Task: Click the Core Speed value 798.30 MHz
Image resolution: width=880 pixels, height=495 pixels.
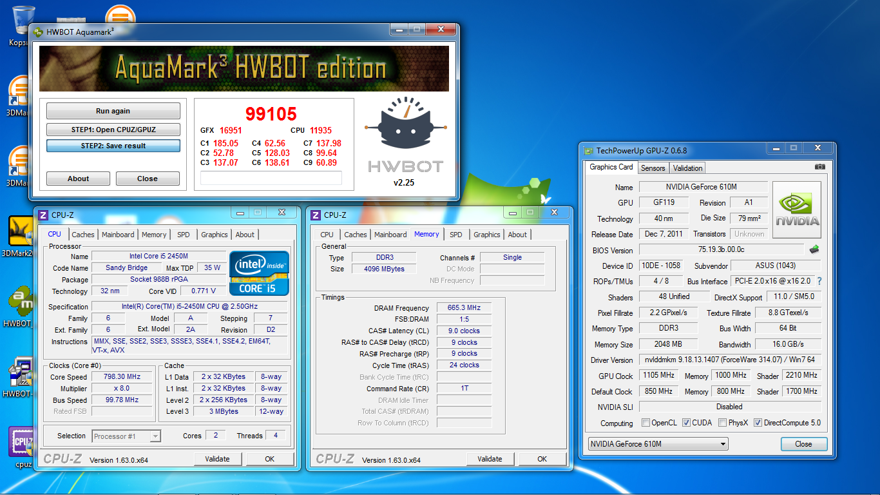Action: coord(122,376)
